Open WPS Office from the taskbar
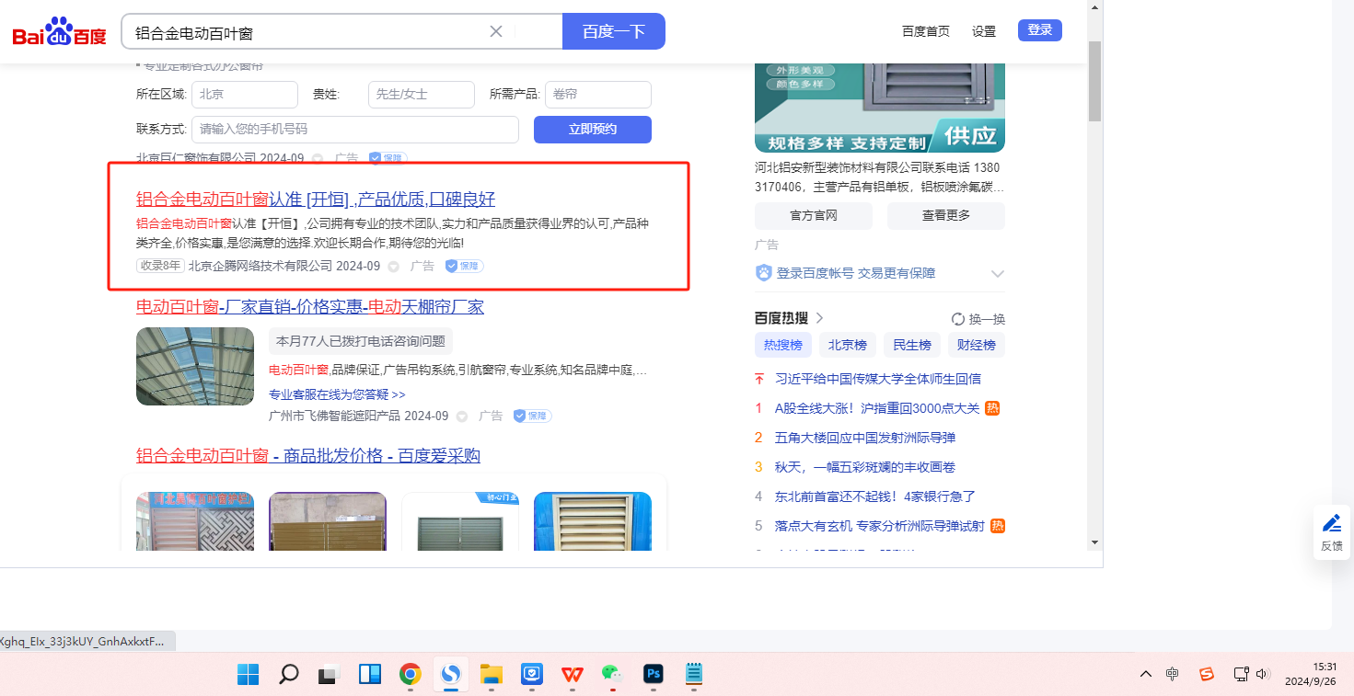Screen dimensions: 1354x696 point(573,675)
